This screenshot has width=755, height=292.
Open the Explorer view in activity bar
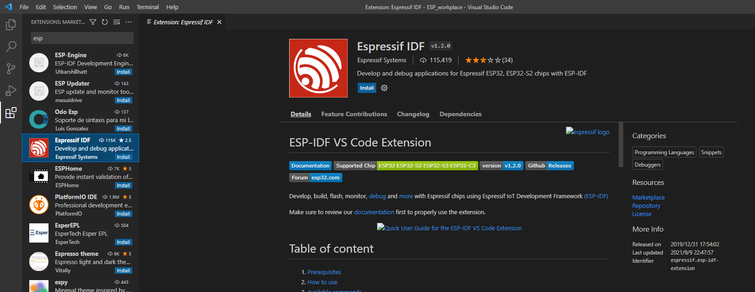tap(11, 25)
